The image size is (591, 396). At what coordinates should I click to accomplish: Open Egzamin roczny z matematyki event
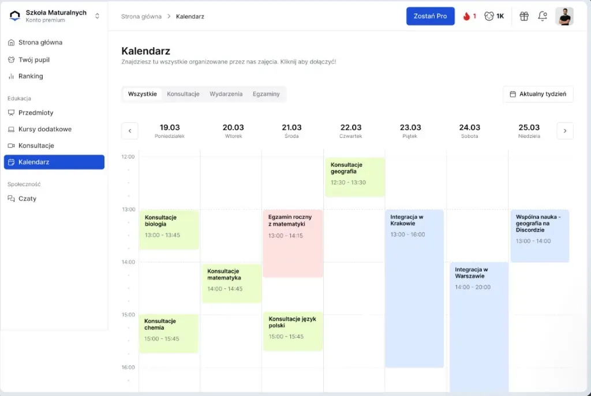(x=293, y=242)
